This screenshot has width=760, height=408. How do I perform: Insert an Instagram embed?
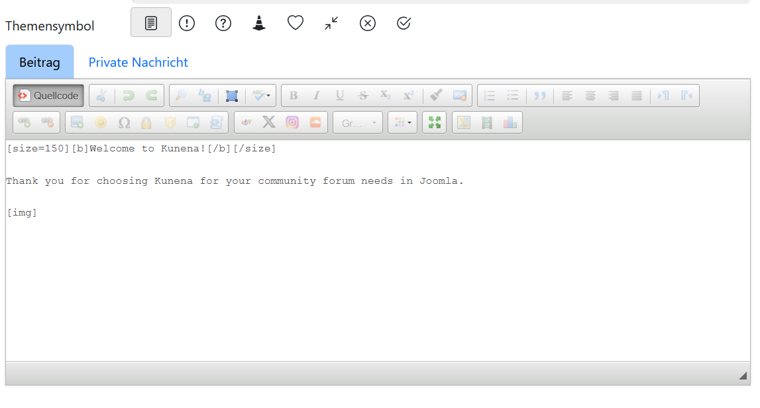[x=292, y=123]
